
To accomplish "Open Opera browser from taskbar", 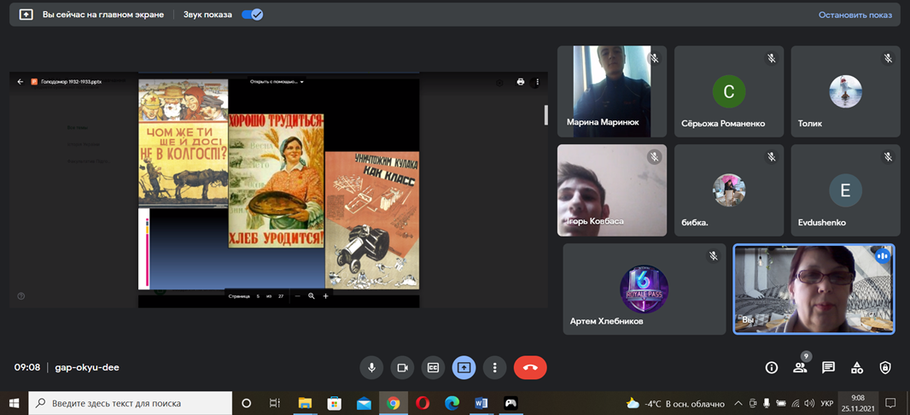I will click(x=423, y=403).
